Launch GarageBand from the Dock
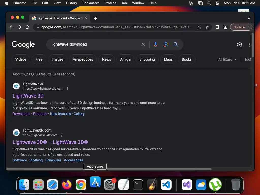The width and height of the screenshot is (260, 195). pos(152,185)
